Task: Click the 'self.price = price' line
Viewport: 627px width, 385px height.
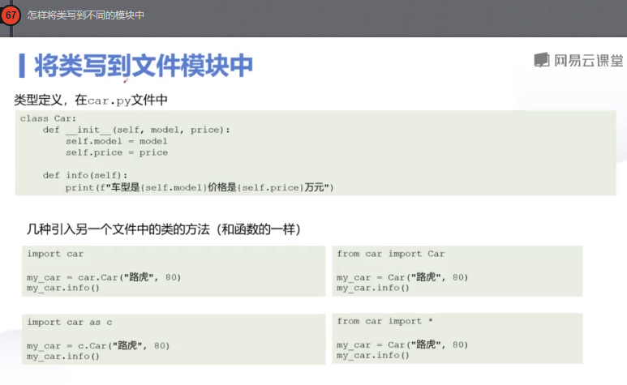Action: 117,152
